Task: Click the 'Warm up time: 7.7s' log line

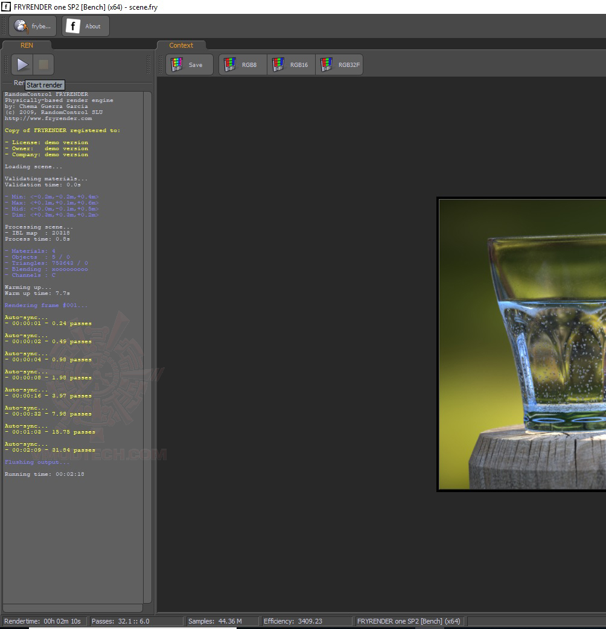Action: (37, 293)
